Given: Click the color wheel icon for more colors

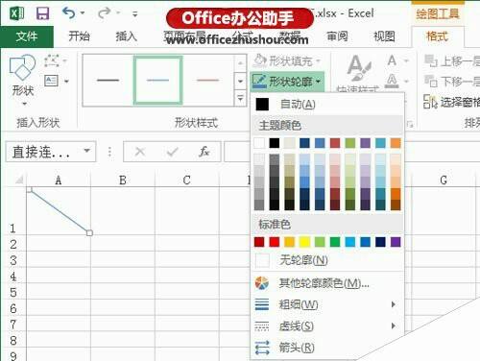Looking at the screenshot, I should [x=262, y=283].
